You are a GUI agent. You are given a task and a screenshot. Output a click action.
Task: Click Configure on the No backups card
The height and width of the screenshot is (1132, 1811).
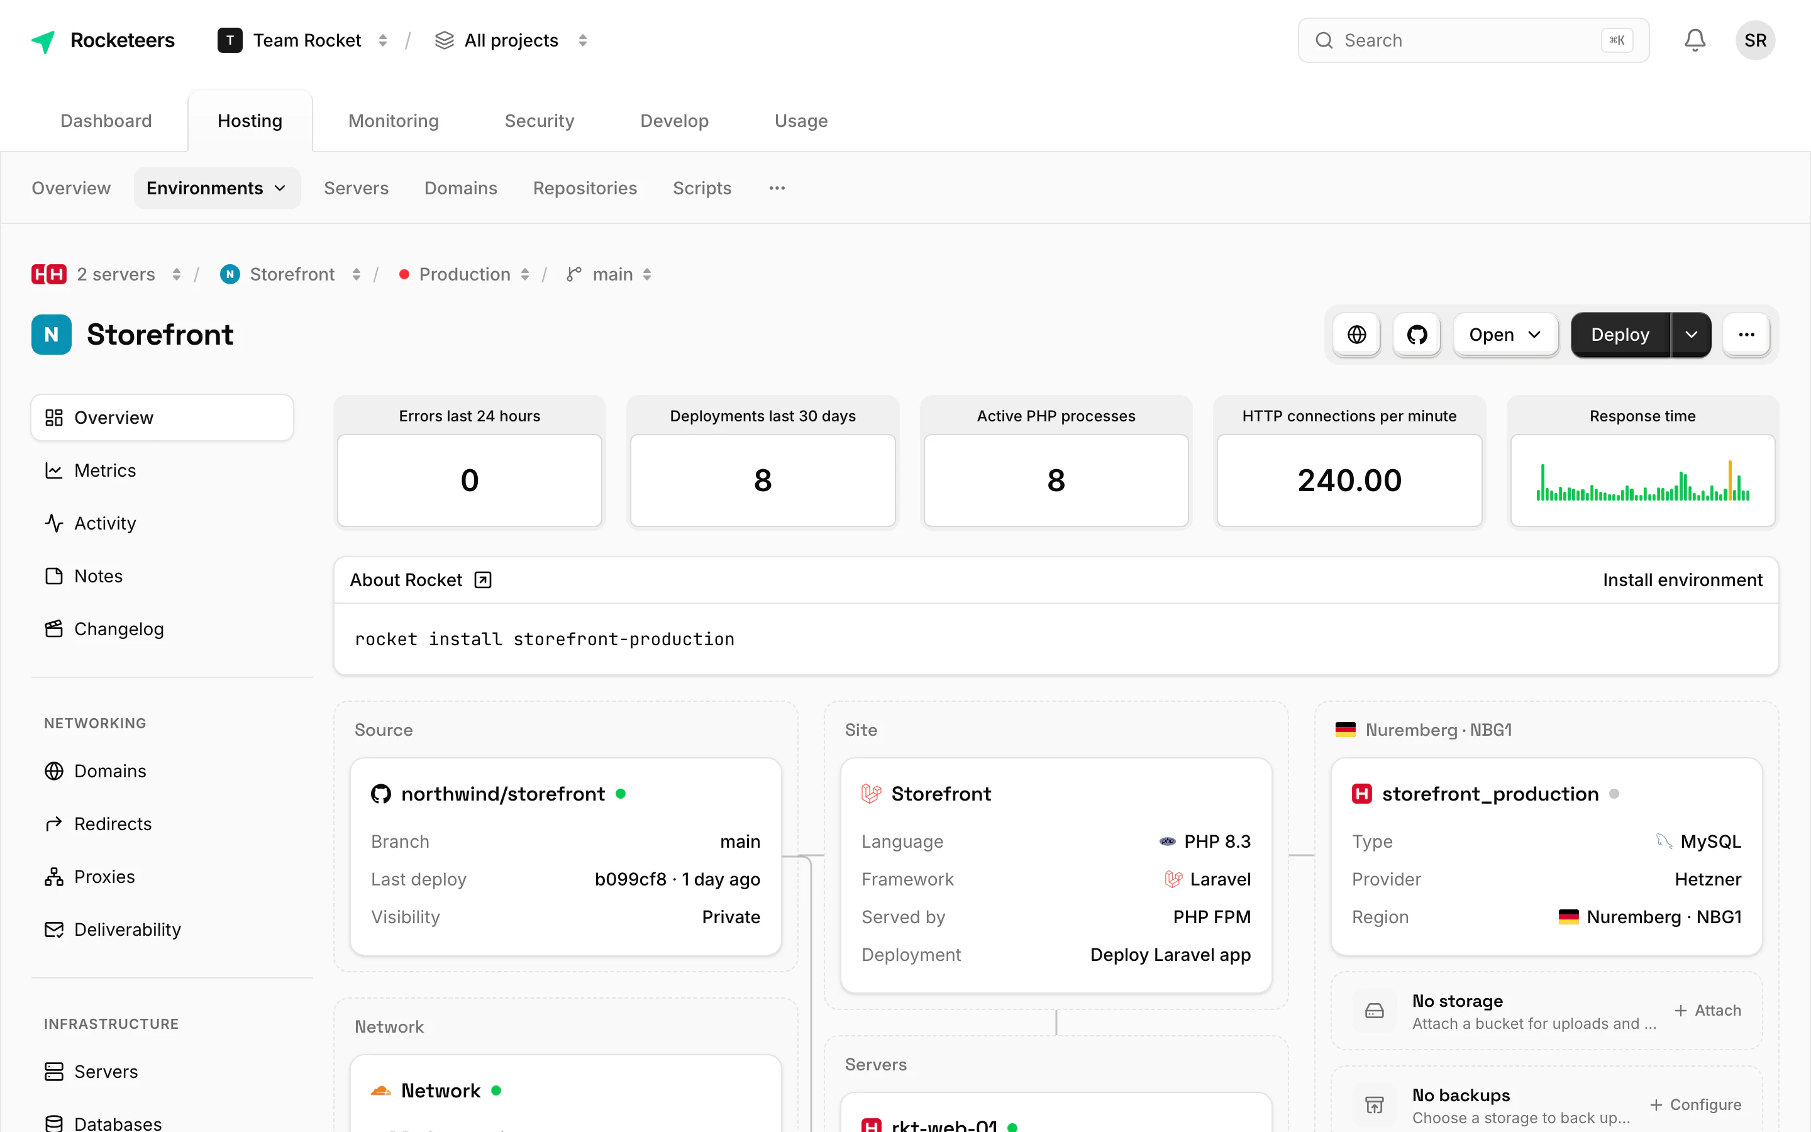(1696, 1105)
